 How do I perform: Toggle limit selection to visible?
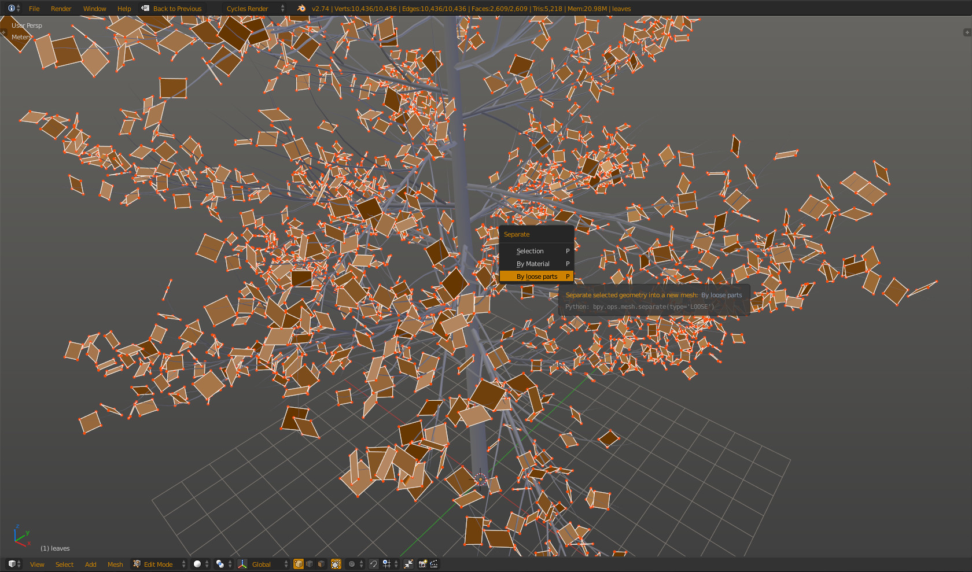click(x=336, y=564)
